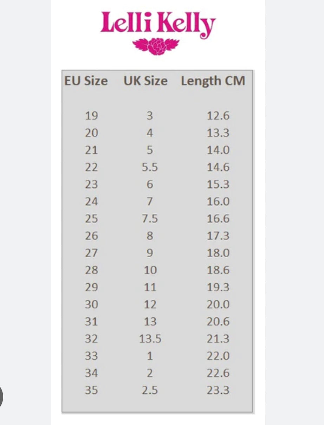Click the 22.6 length value
324x425 pixels.
click(218, 373)
